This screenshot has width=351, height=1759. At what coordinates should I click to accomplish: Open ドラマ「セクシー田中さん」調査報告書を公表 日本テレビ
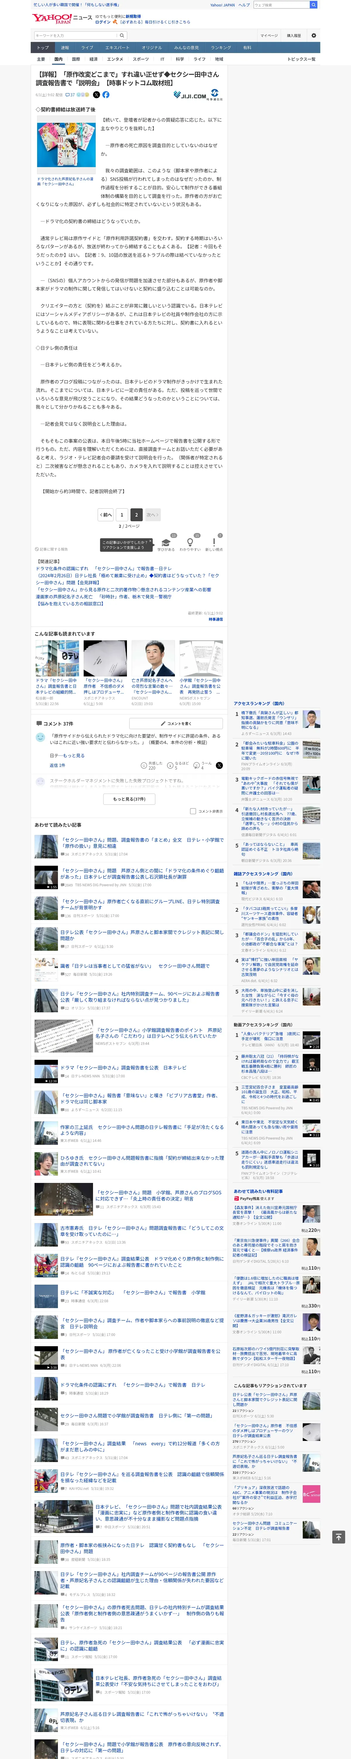click(x=123, y=1068)
